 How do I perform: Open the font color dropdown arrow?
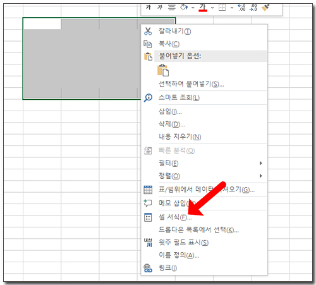pyautogui.click(x=212, y=8)
